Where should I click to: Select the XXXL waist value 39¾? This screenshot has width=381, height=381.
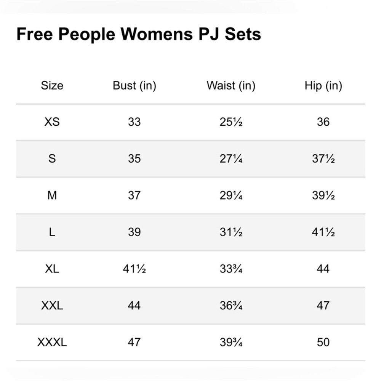point(231,343)
